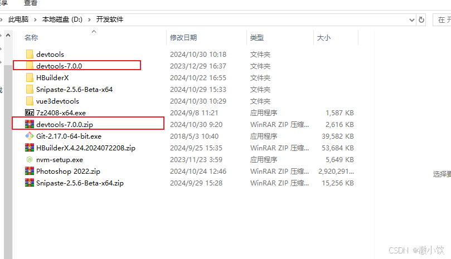The height and width of the screenshot is (259, 451).
Task: Select the file name Snipaste-2.5.6-Beta-x64.zip
Action: tap(80, 183)
